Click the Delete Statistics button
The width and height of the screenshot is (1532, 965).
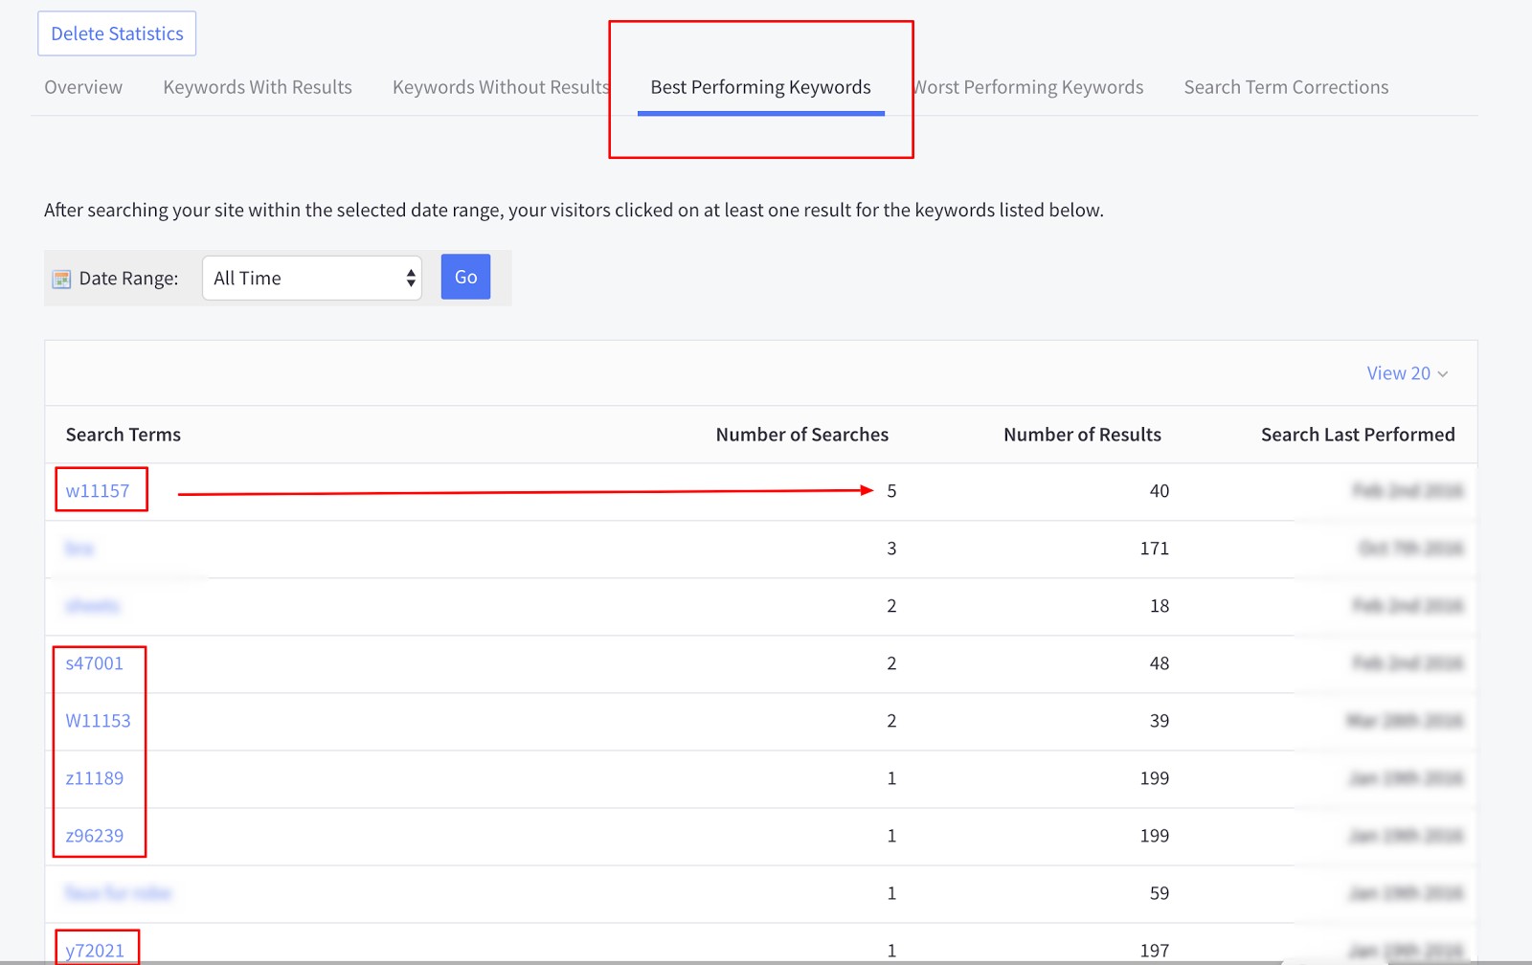[x=117, y=34]
